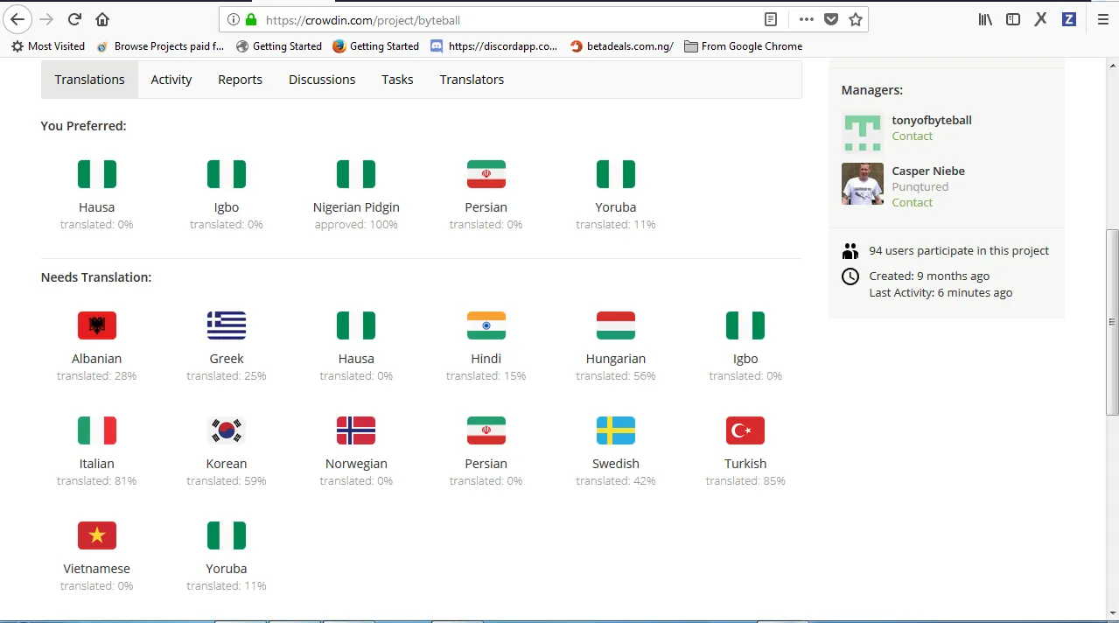Open betadeals.com.ng bookmark
Screen dimensions: 1119x623
pos(622,46)
